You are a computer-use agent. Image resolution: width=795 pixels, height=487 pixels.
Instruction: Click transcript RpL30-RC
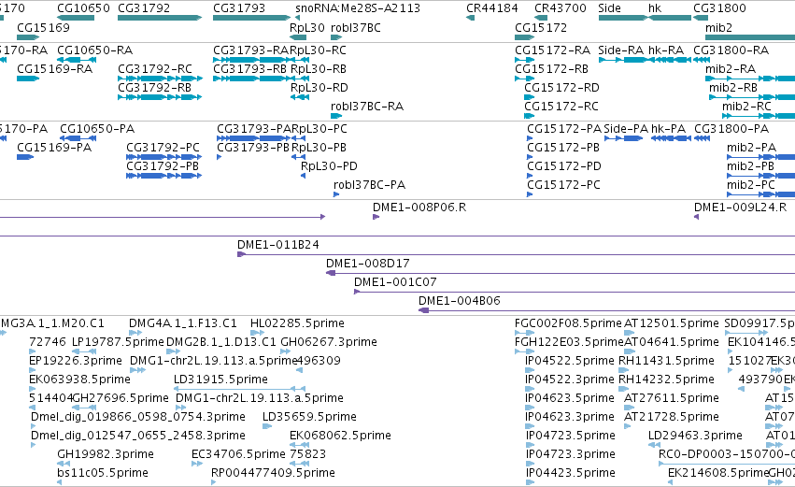tap(318, 50)
